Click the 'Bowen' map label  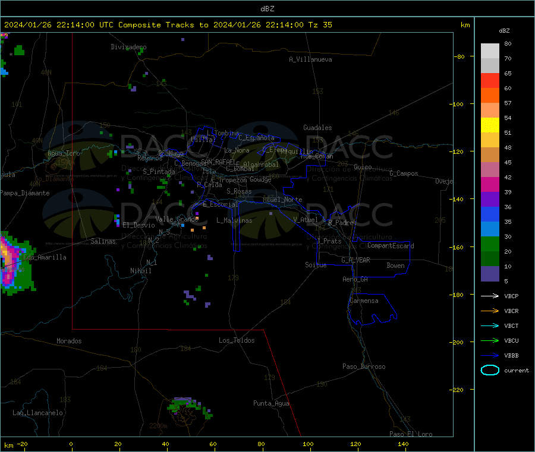tap(395, 265)
